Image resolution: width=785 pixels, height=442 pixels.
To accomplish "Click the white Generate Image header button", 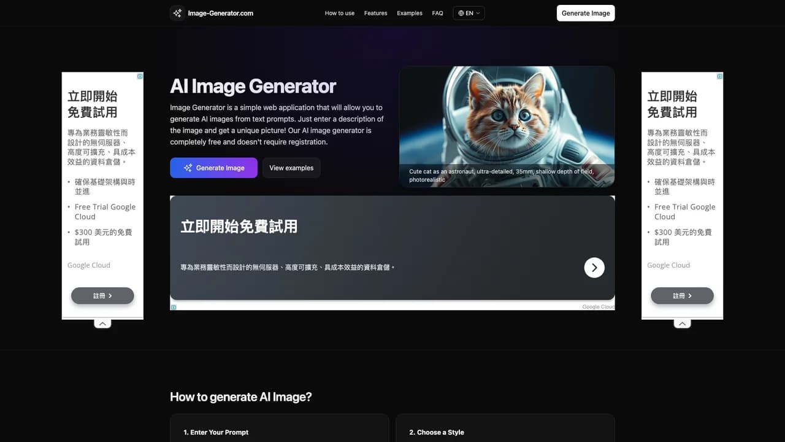I will point(586,13).
